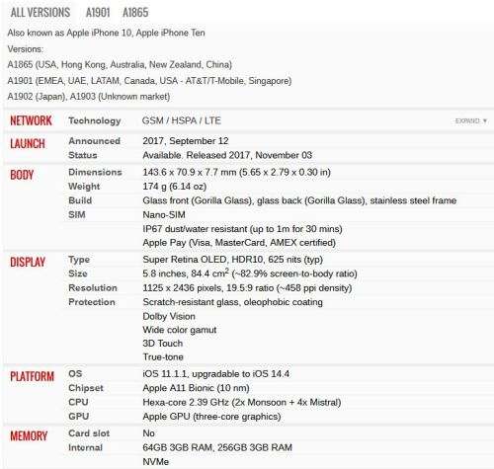Click the 'Dolby Vision' line
Screen dimensions: 494x469
[169, 316]
